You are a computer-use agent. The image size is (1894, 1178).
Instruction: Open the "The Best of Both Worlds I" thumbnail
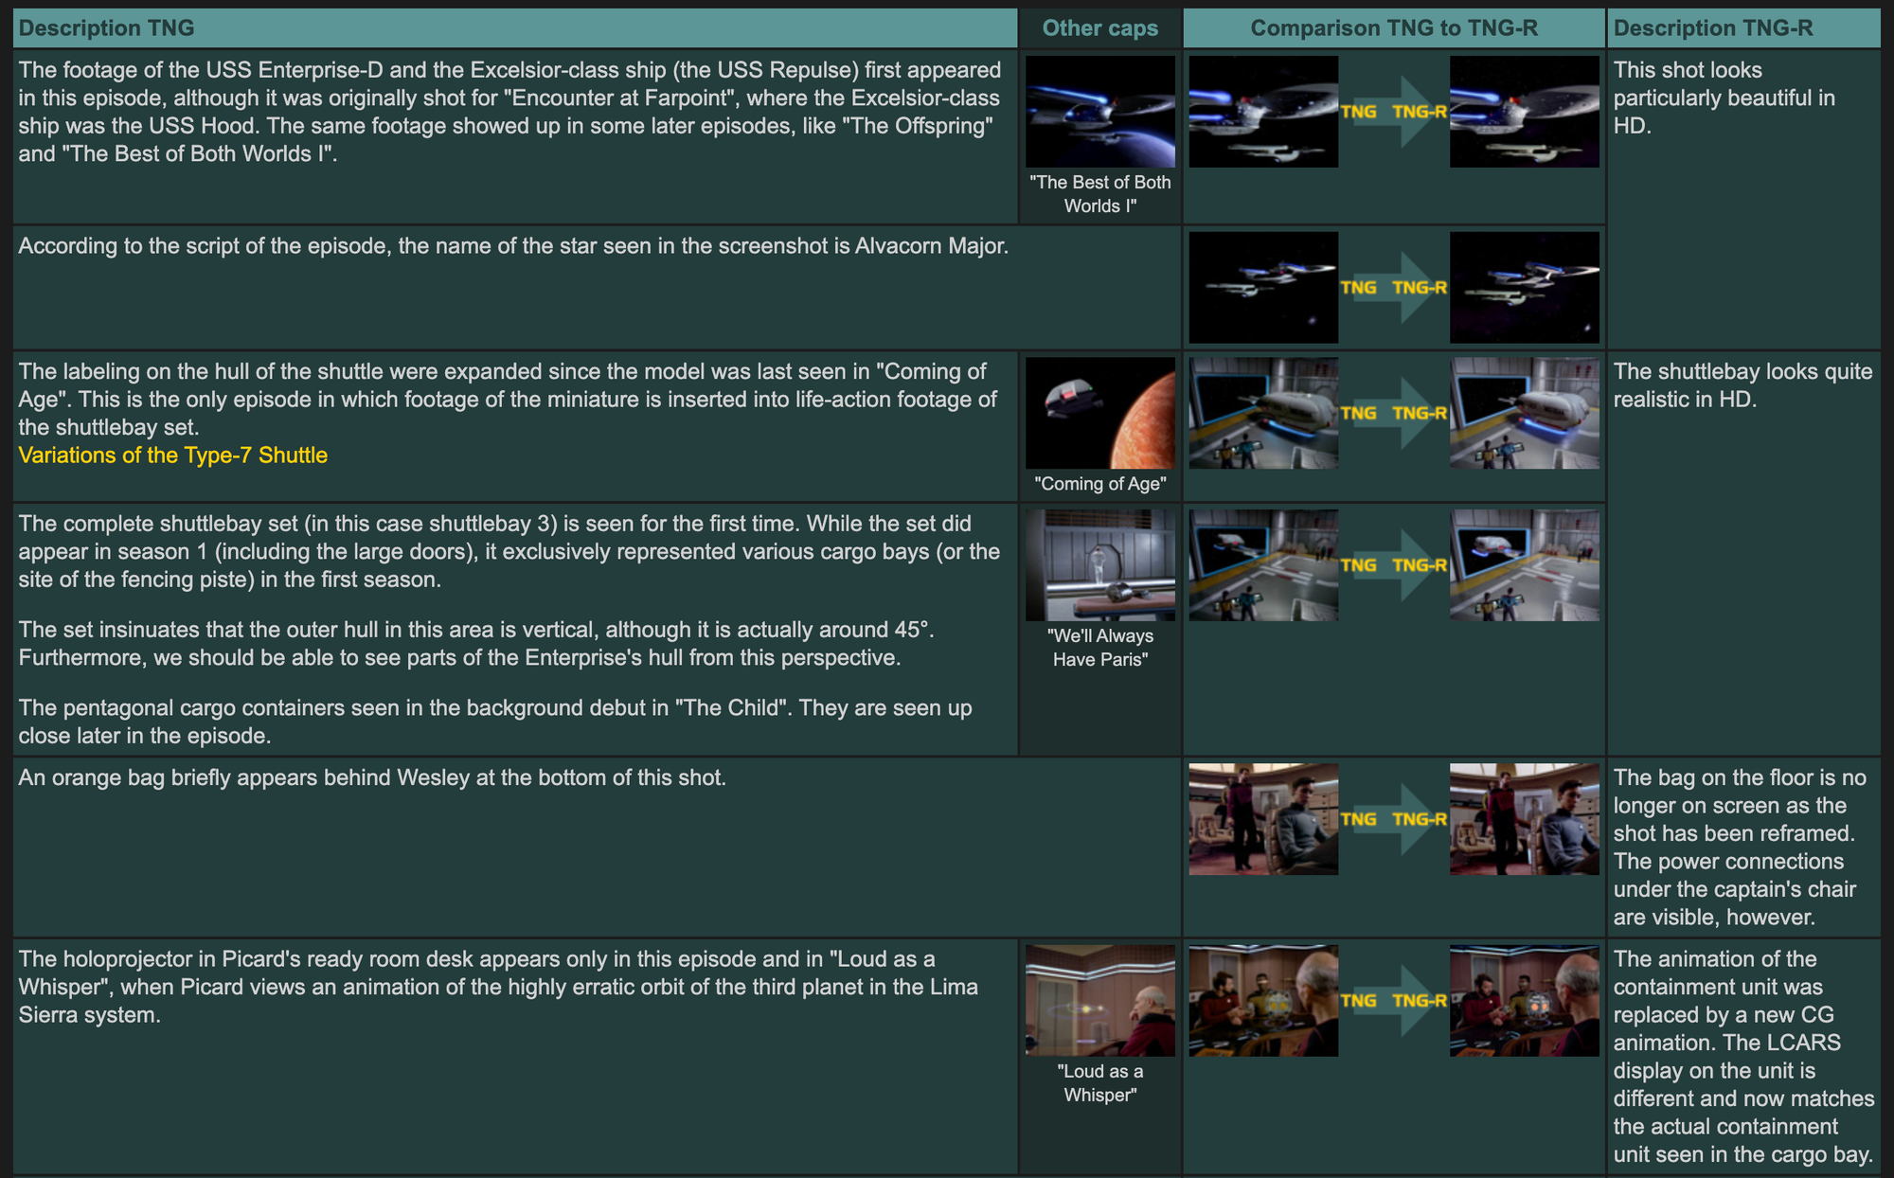(1099, 112)
